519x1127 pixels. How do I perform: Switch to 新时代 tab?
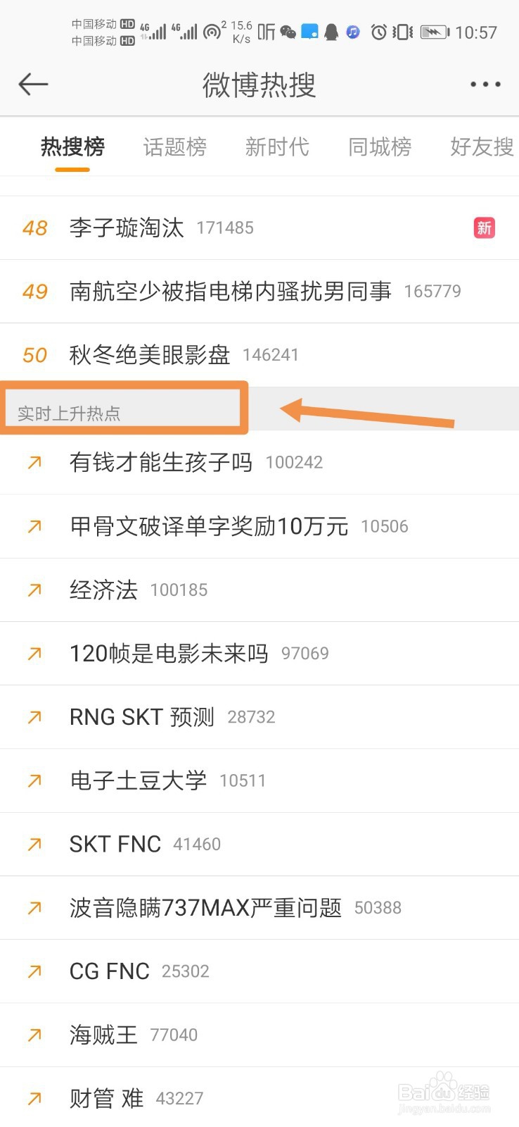(277, 147)
